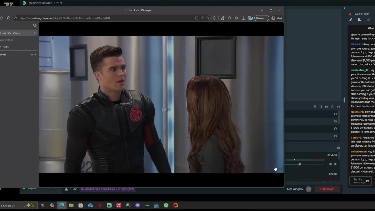Open the share stream icon
The height and width of the screenshot is (211, 375).
(369, 20)
